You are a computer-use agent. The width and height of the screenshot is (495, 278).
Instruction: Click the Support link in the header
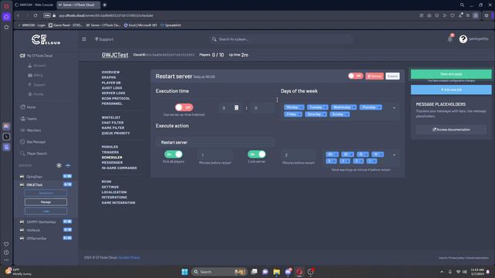click(x=104, y=39)
